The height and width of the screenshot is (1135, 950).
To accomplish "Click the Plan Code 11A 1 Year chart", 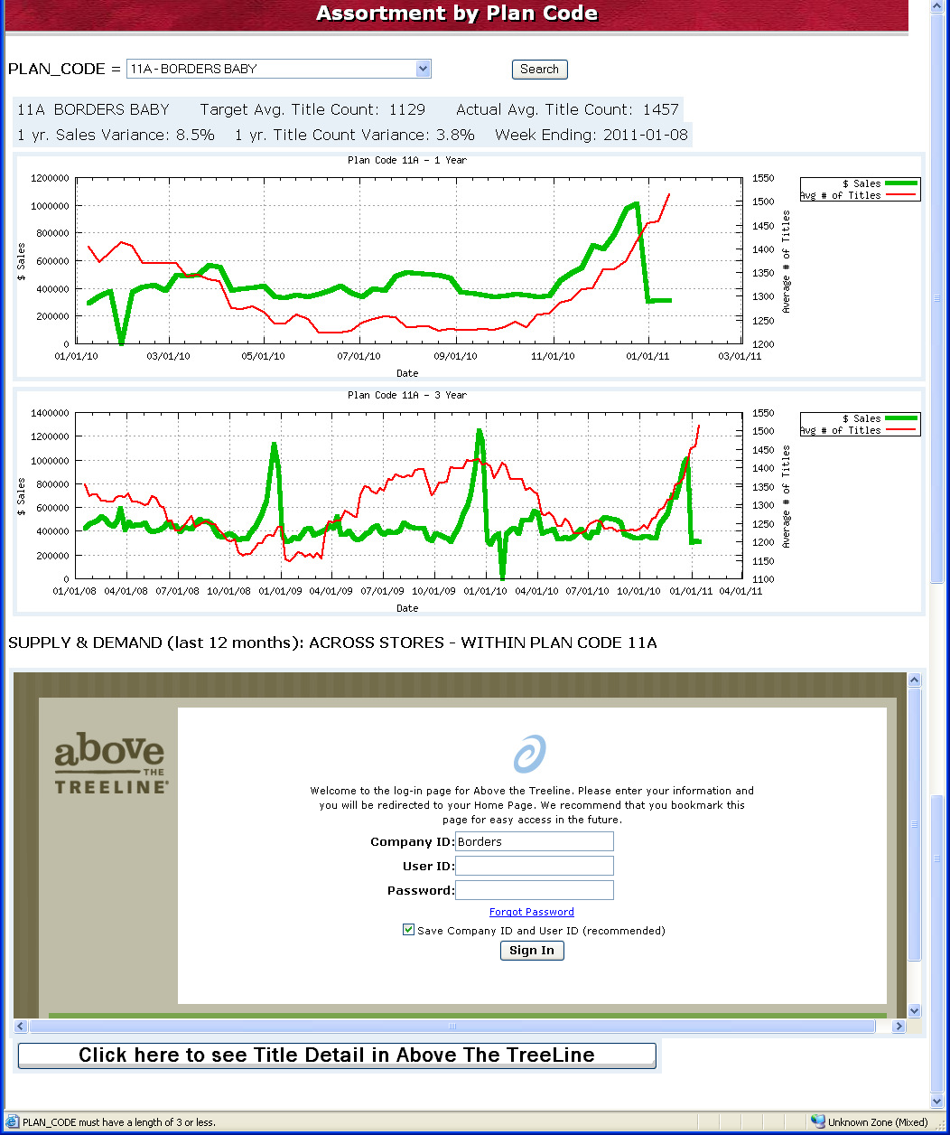I will click(469, 267).
